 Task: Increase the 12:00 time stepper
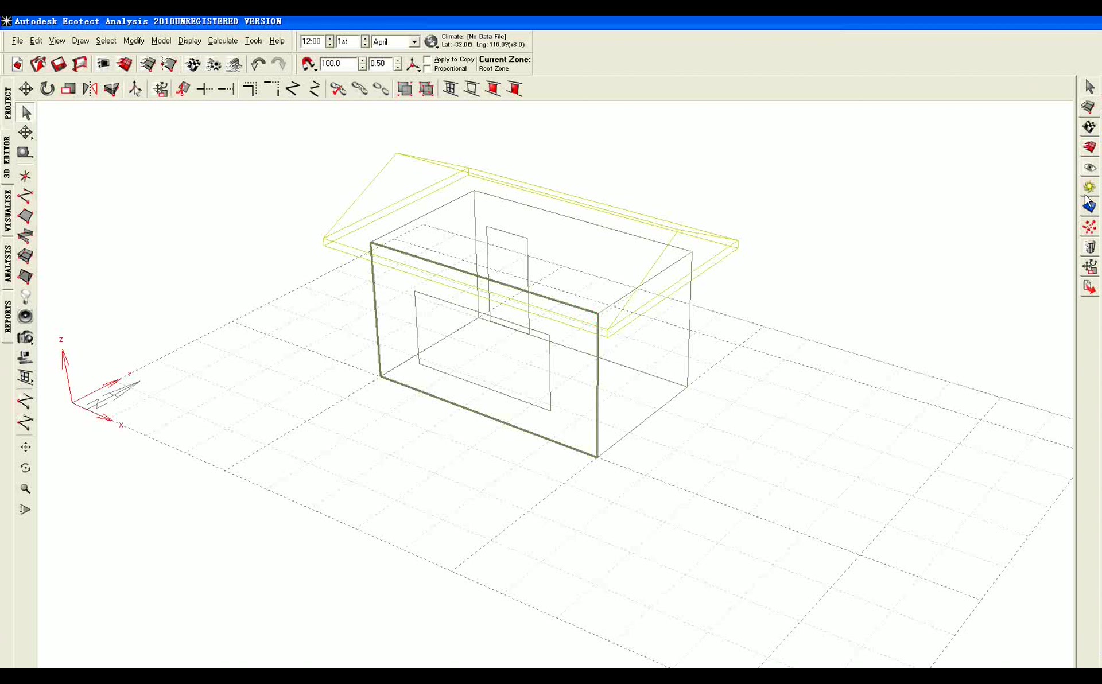tap(329, 38)
